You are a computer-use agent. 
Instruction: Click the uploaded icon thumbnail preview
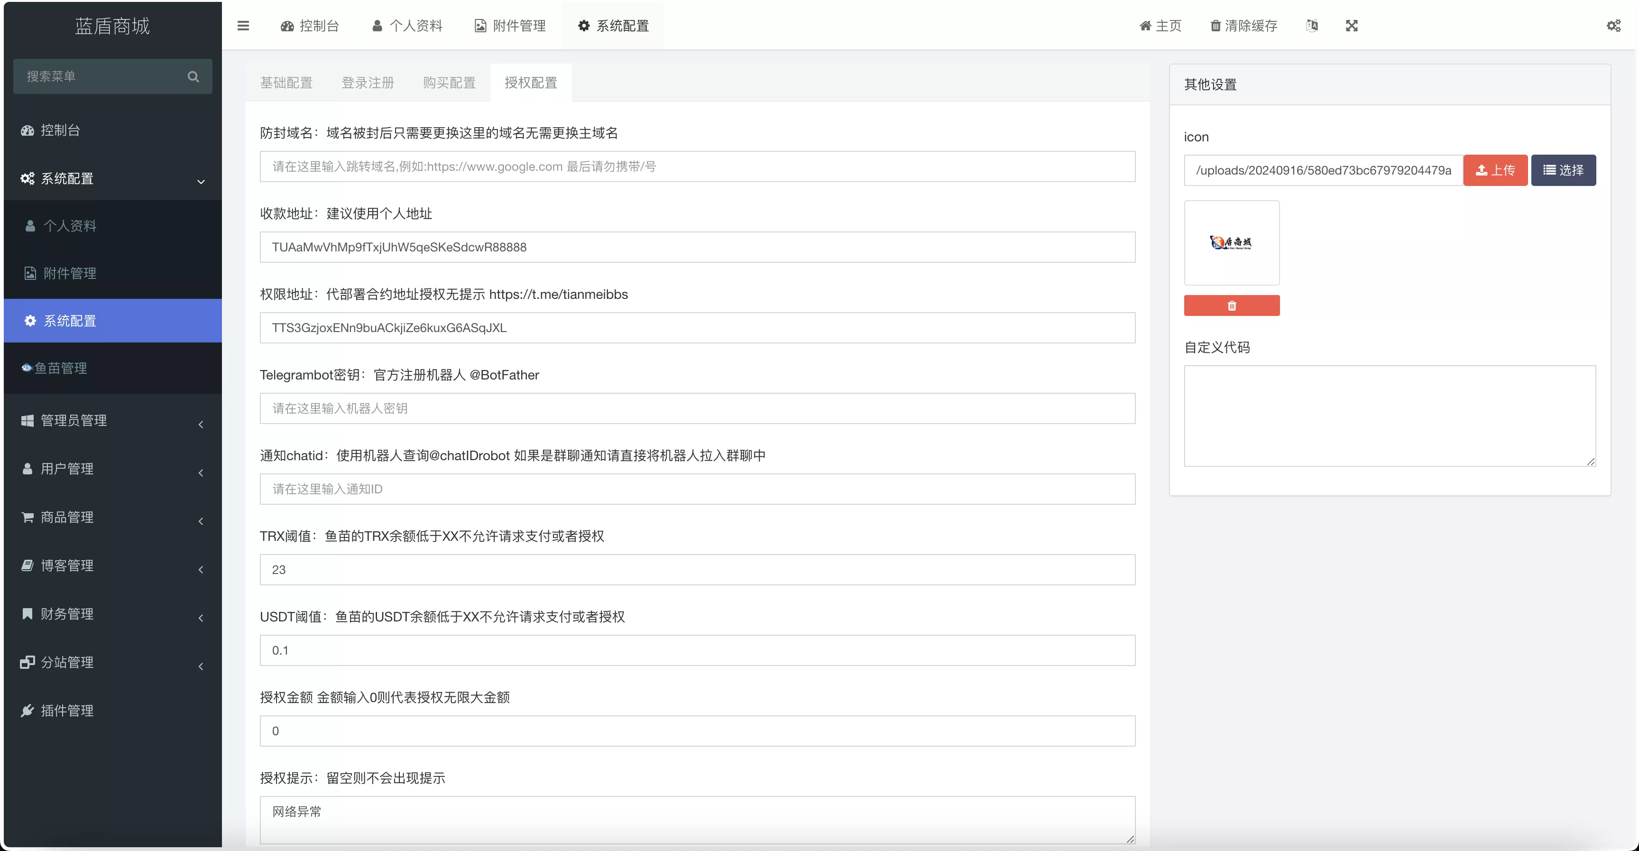1232,242
